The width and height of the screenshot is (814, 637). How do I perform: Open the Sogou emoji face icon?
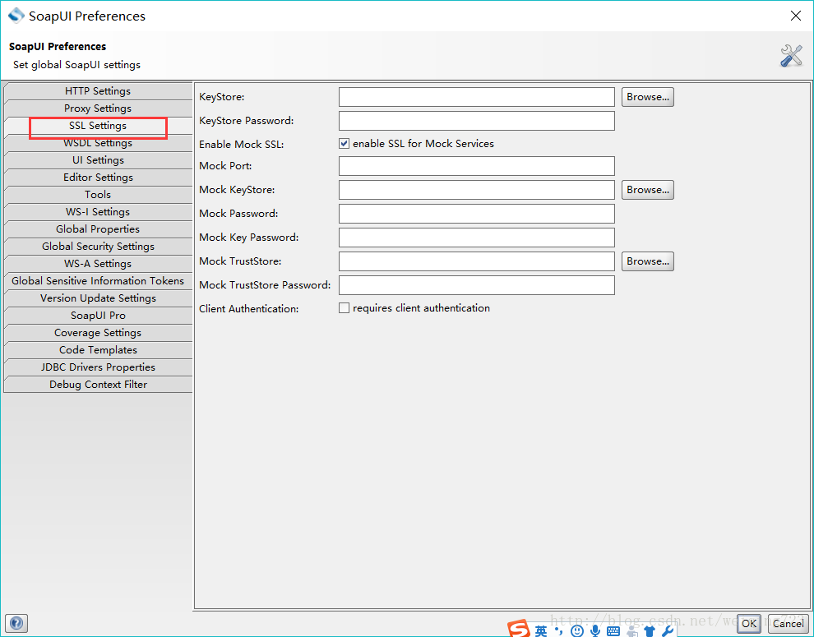pyautogui.click(x=576, y=630)
